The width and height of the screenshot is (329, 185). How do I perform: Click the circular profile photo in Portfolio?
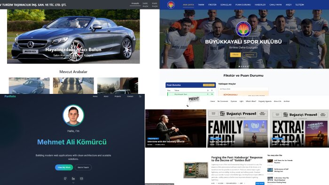(73, 115)
